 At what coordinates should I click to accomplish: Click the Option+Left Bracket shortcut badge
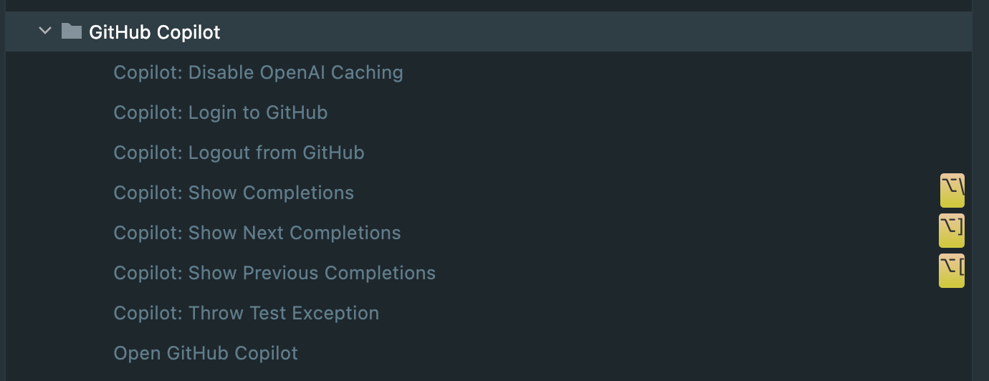952,270
